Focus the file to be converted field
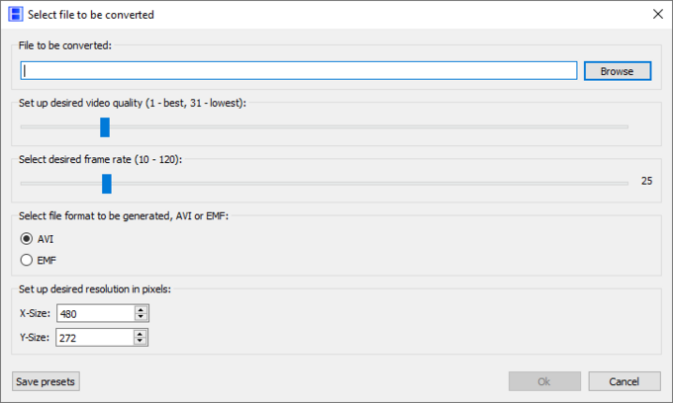The image size is (673, 403). 299,71
